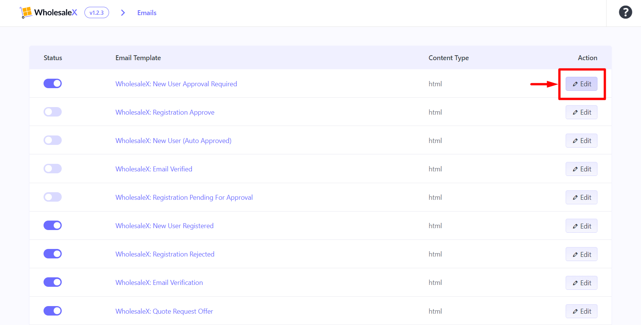Turn off Quote Request Offer toggle
The image size is (641, 325).
pos(53,311)
